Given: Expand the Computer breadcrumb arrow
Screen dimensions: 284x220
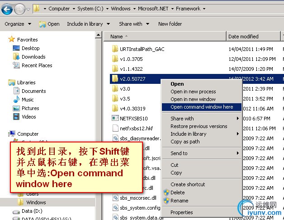Looking at the screenshot, I should point(74,9).
